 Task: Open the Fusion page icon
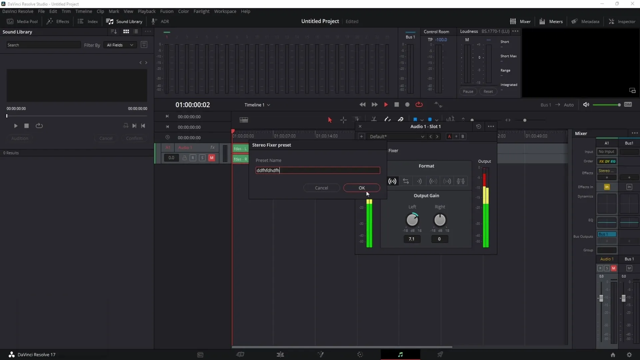point(321,355)
